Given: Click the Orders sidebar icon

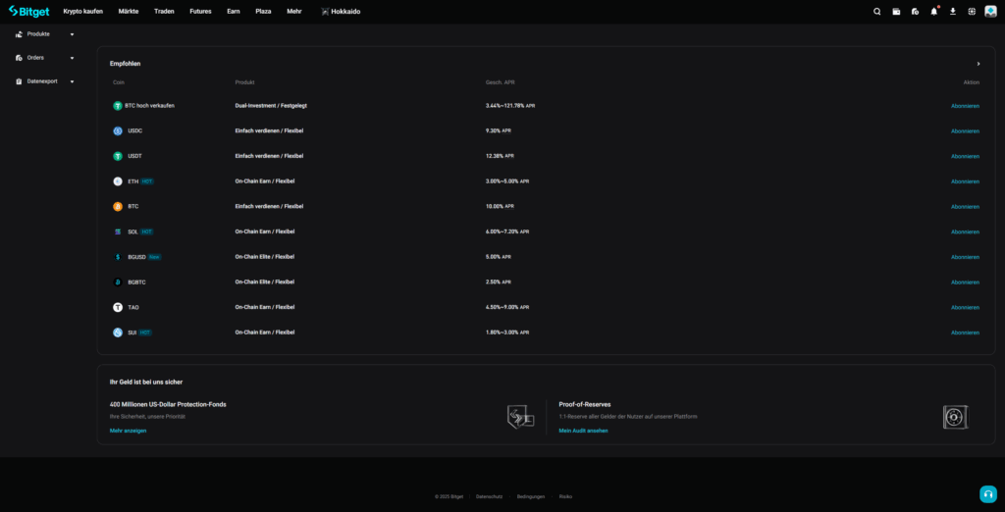Looking at the screenshot, I should [x=19, y=58].
